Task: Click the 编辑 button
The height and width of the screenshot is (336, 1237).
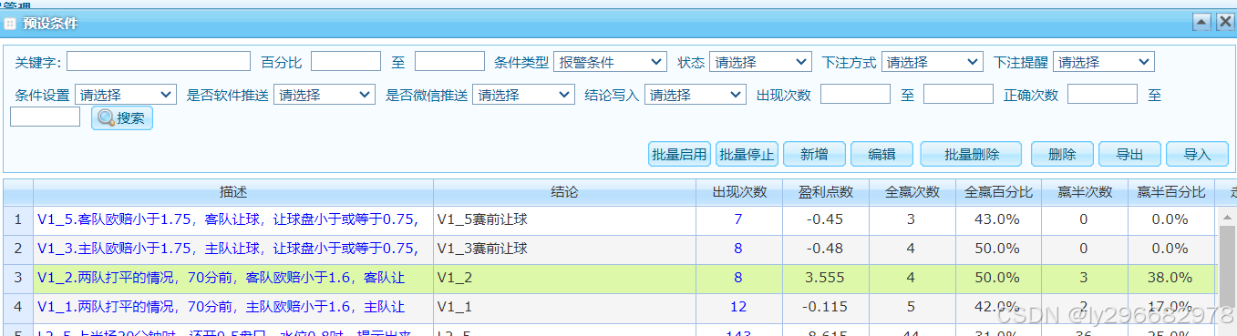Action: 881,155
